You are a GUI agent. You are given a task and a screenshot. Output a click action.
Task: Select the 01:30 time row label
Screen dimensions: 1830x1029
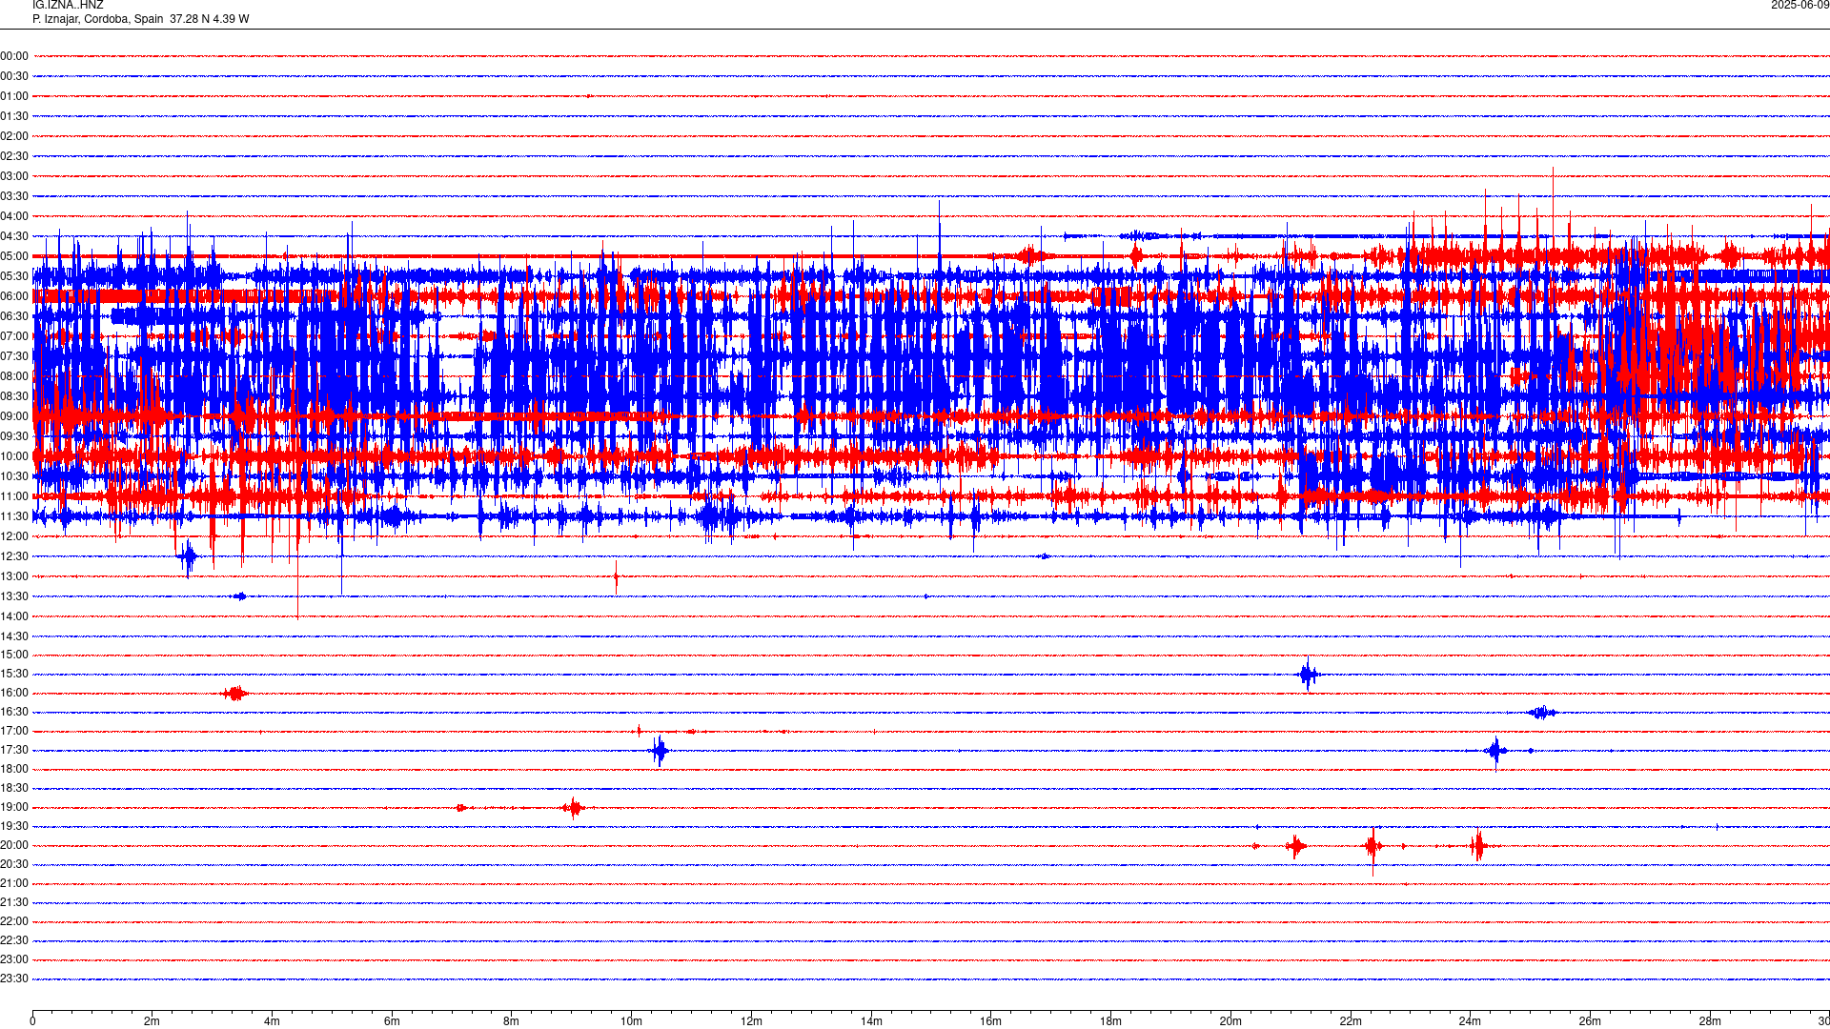14,116
